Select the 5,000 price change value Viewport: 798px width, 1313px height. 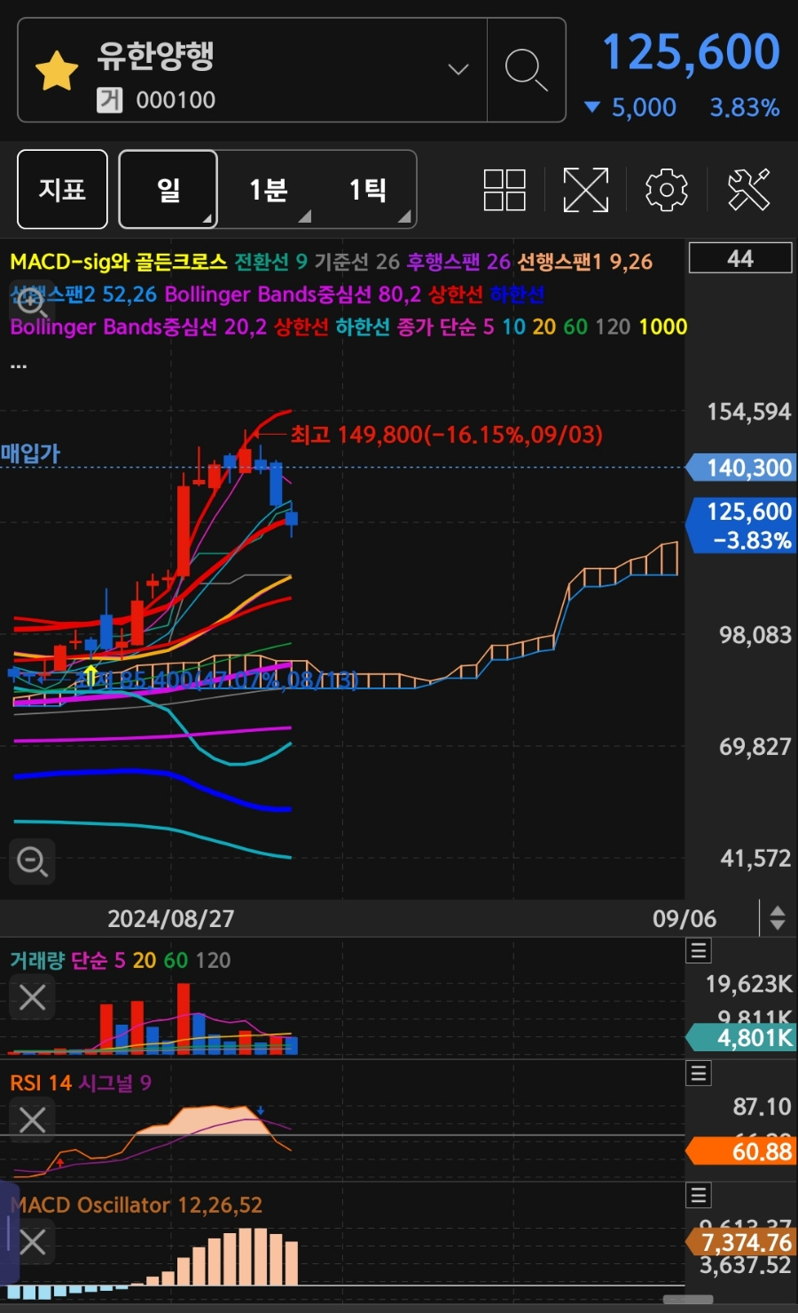tap(644, 107)
